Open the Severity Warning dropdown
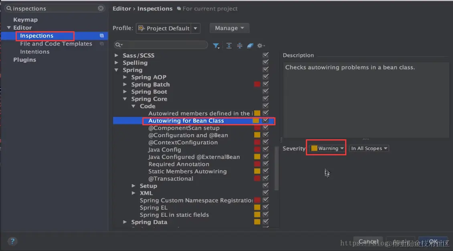 pos(327,148)
